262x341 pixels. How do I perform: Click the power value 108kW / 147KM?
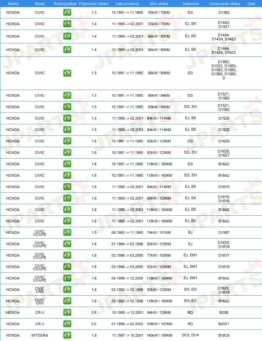click(159, 324)
